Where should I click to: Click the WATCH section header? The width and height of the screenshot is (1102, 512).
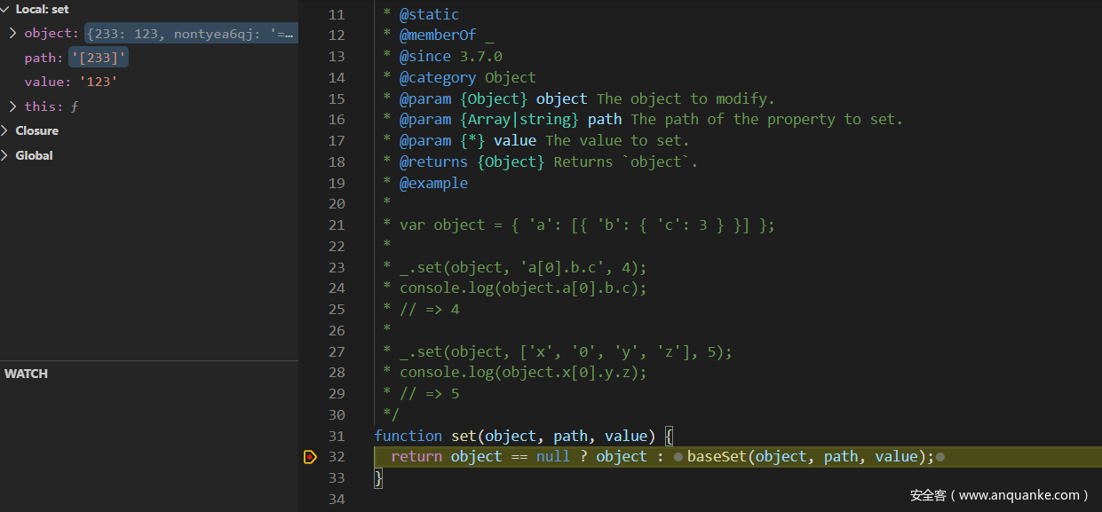[x=26, y=374]
